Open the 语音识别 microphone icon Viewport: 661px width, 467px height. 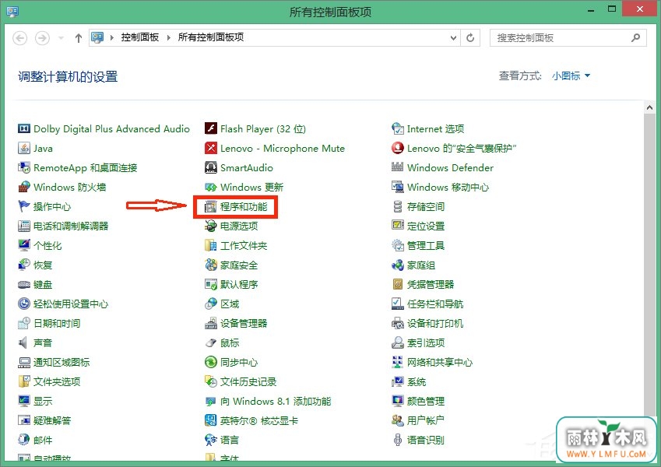click(398, 440)
